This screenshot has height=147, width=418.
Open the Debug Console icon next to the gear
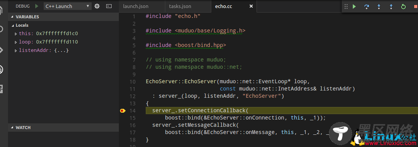pos(109,6)
